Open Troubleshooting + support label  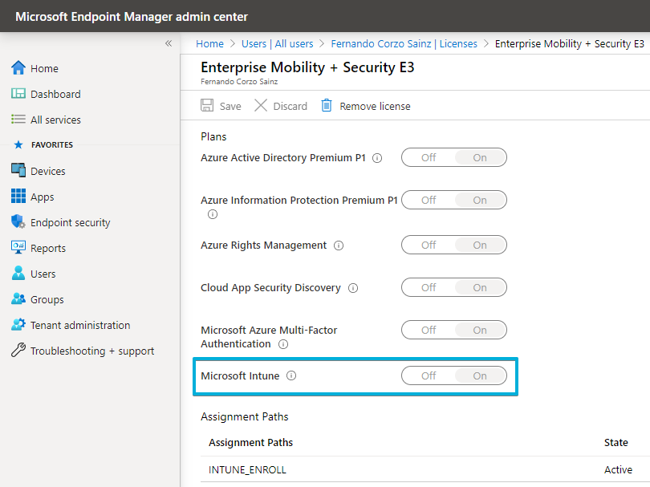coord(92,351)
